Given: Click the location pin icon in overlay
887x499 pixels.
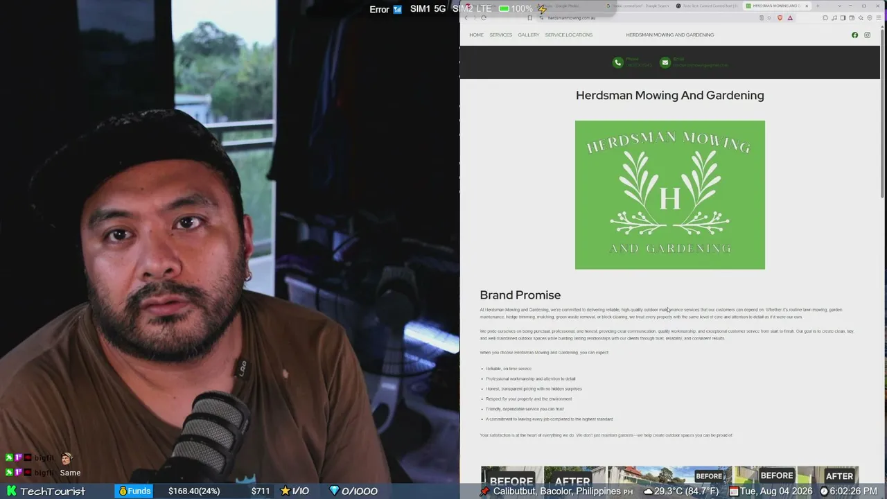Looking at the screenshot, I should (484, 491).
